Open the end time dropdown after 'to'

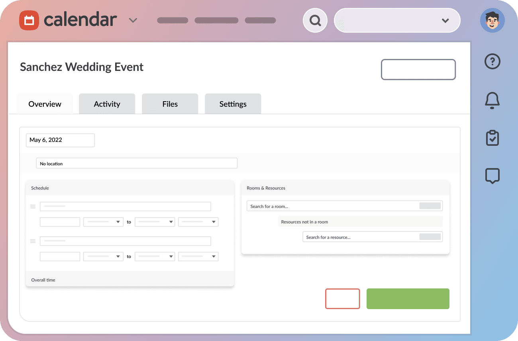coord(155,222)
